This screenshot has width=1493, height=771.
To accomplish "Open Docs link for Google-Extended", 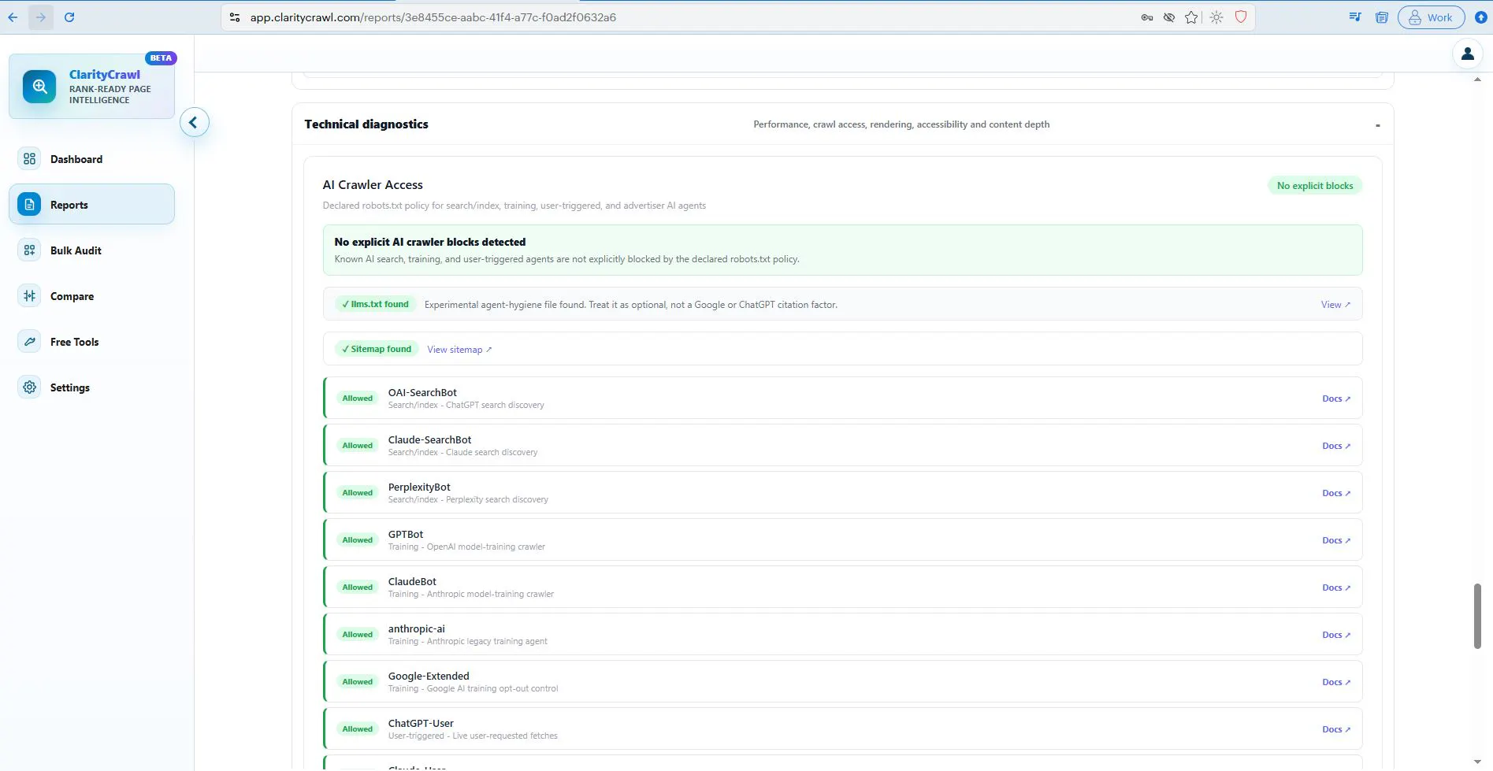I will [1335, 682].
